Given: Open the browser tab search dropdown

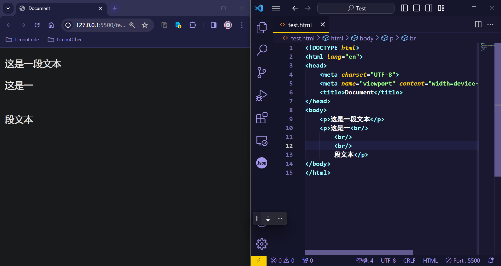Looking at the screenshot, I should [8, 8].
